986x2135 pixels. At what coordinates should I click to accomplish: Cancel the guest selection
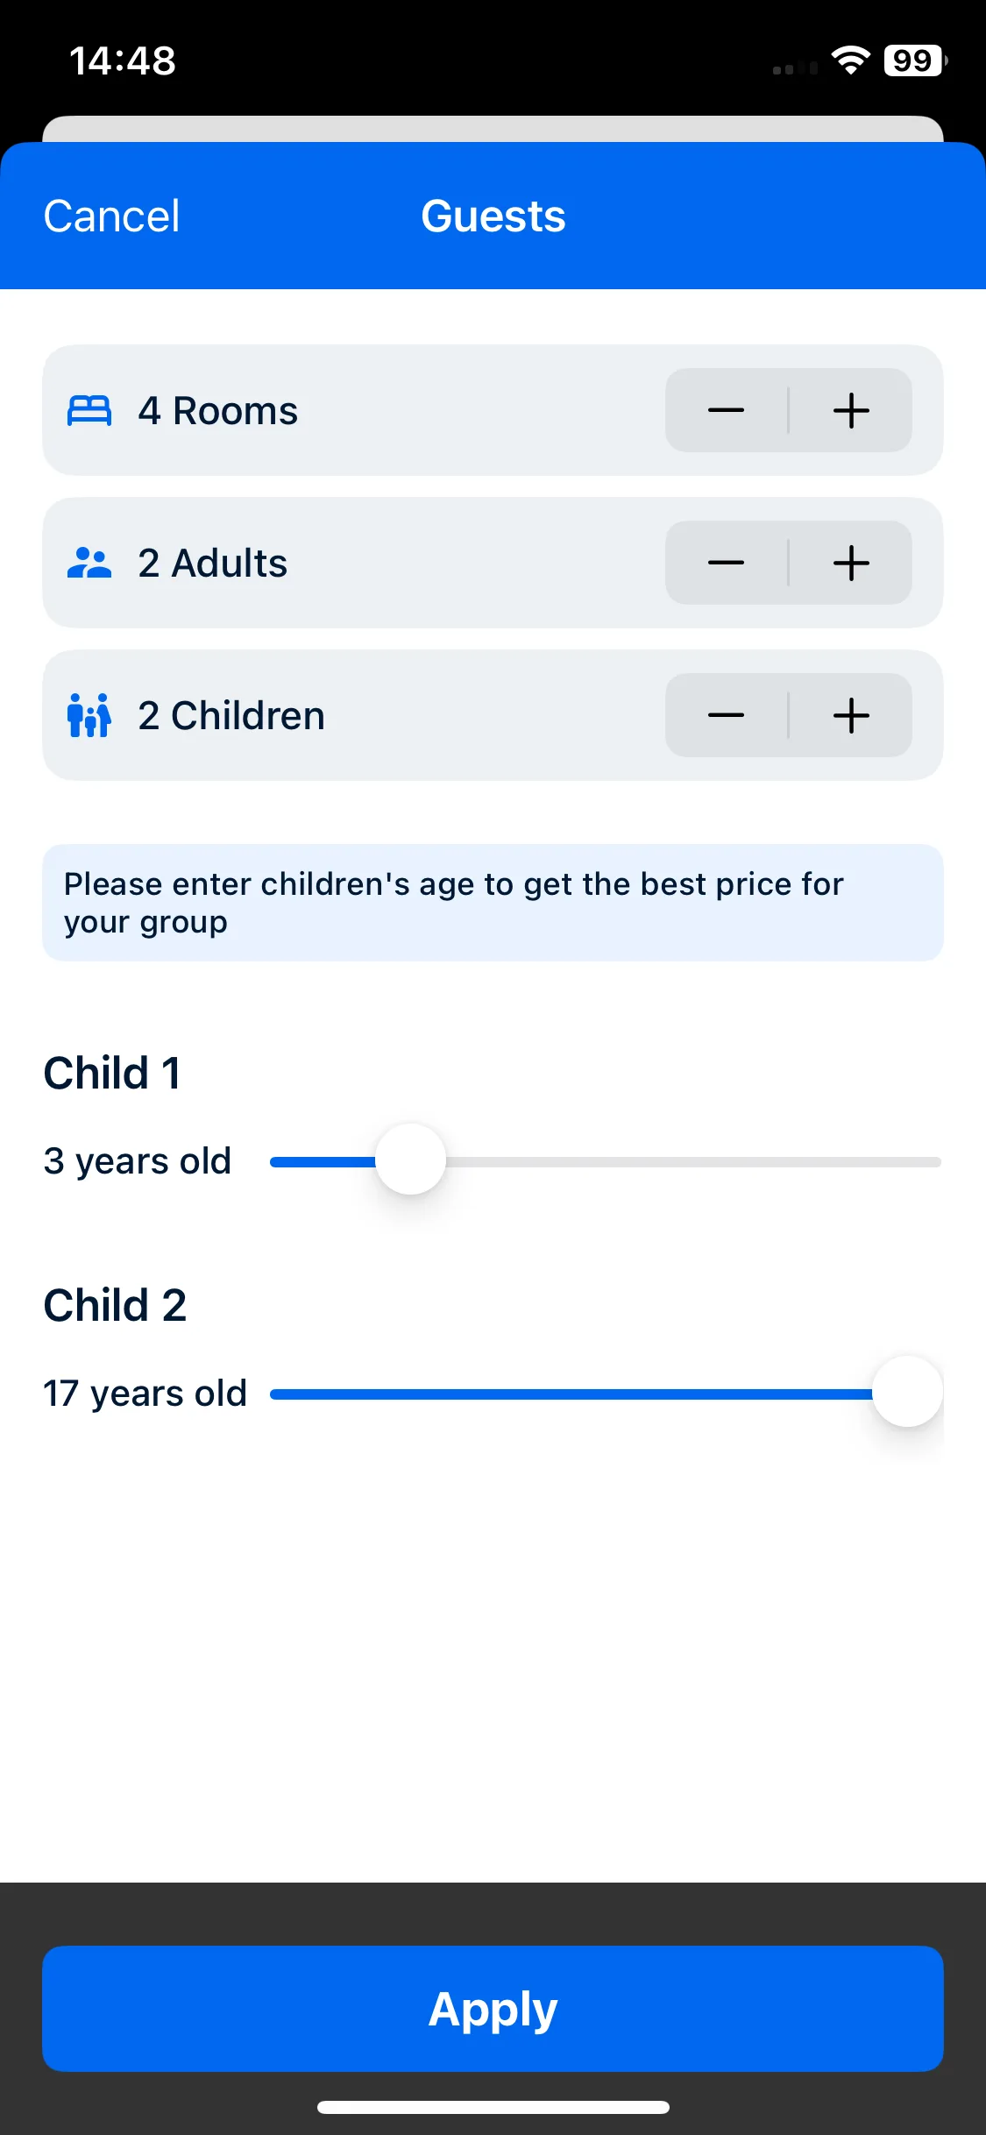111,216
